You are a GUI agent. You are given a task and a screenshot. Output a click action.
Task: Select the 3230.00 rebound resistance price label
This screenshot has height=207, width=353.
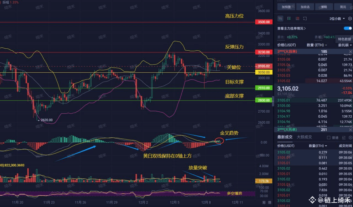point(264,52)
